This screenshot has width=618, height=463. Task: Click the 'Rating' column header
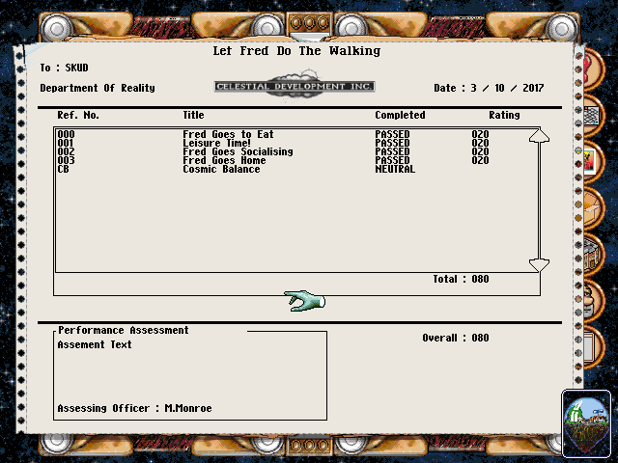504,115
